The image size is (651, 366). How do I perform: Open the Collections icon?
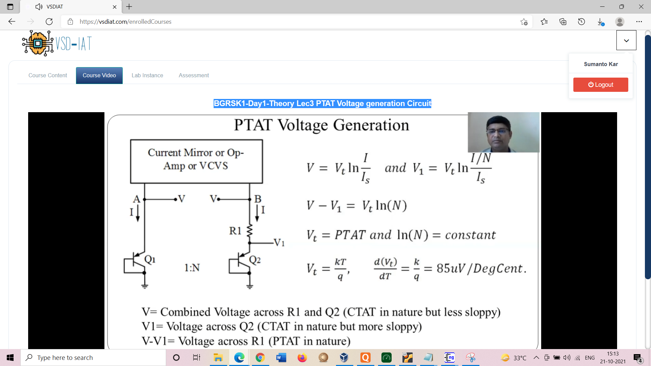[x=563, y=21]
